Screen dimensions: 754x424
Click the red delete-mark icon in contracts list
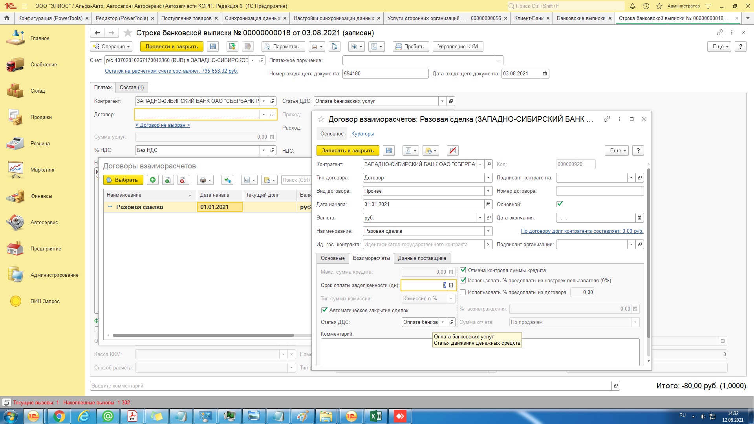pos(183,180)
